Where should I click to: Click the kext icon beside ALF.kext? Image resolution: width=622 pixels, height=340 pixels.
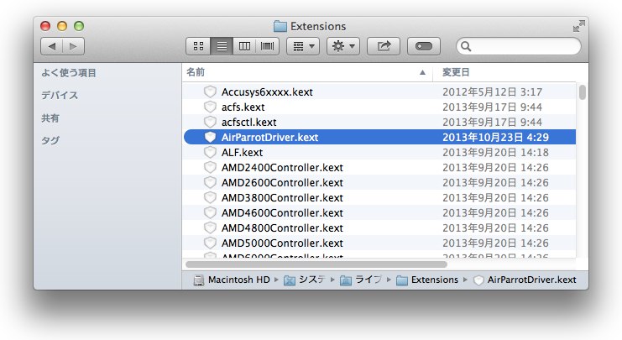click(x=210, y=152)
